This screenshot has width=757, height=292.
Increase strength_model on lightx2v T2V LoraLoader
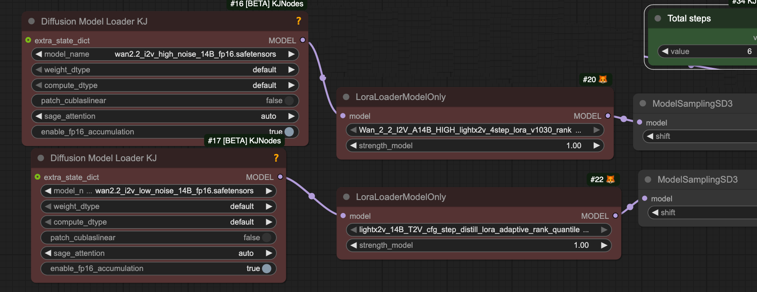tap(604, 245)
